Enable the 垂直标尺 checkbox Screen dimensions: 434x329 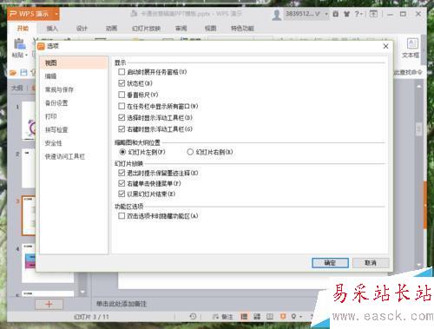pos(122,95)
